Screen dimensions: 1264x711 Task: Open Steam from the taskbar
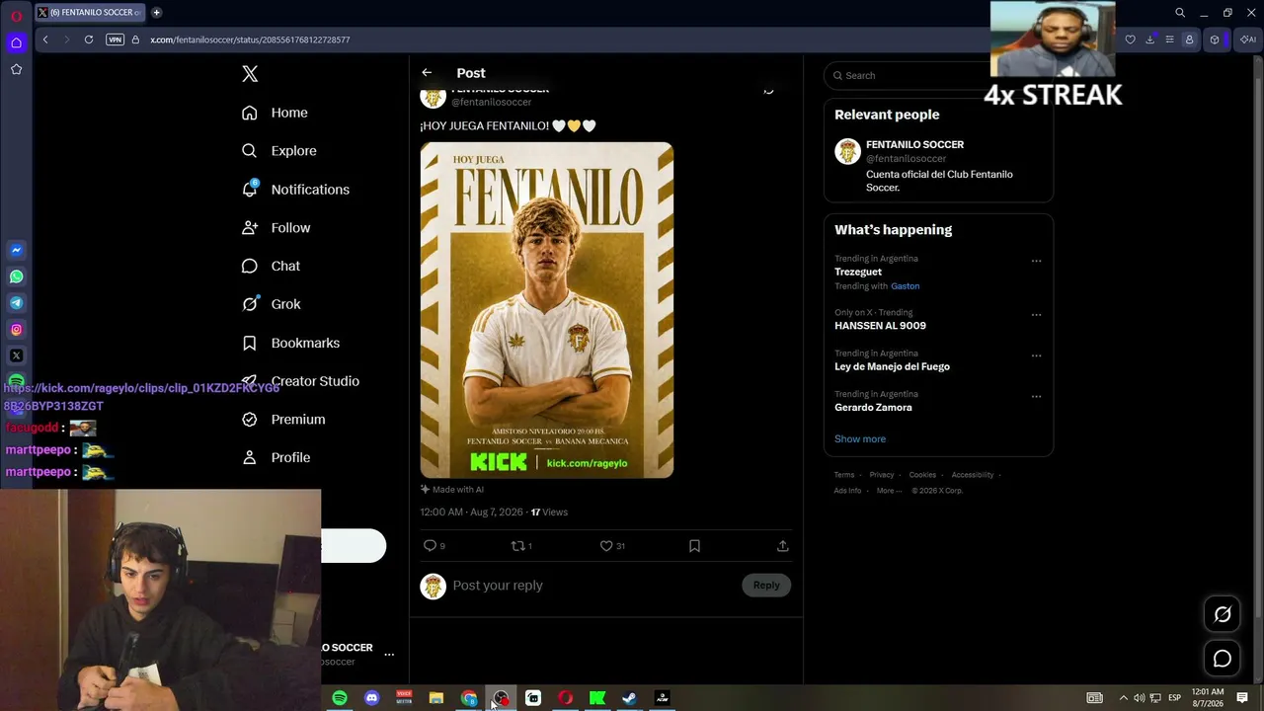(629, 698)
